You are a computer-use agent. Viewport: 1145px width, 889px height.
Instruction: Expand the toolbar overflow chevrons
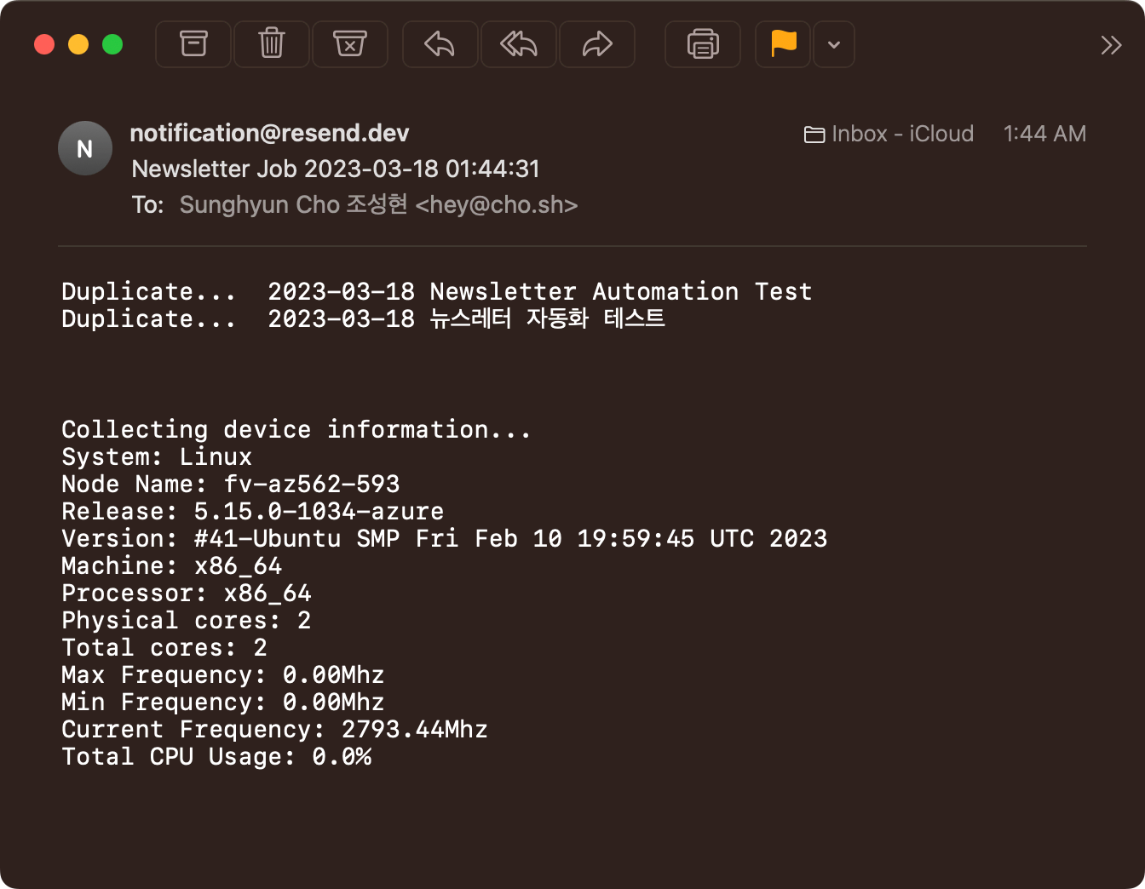tap(1110, 45)
